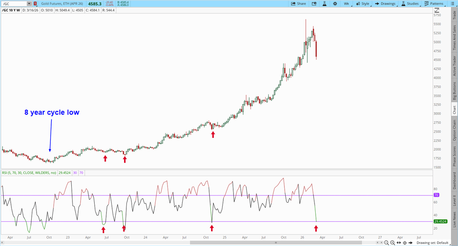
Task: Open the Big Buttons side tab
Action: [454, 91]
